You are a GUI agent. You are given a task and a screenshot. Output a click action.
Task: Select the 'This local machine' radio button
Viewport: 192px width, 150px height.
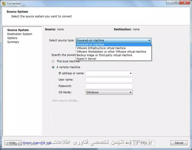53,61
